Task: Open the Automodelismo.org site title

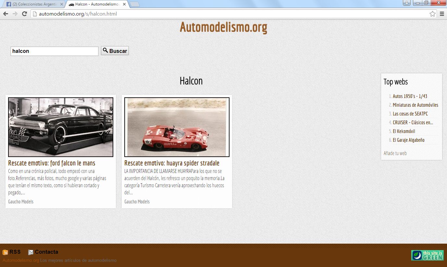Action: pyautogui.click(x=223, y=27)
